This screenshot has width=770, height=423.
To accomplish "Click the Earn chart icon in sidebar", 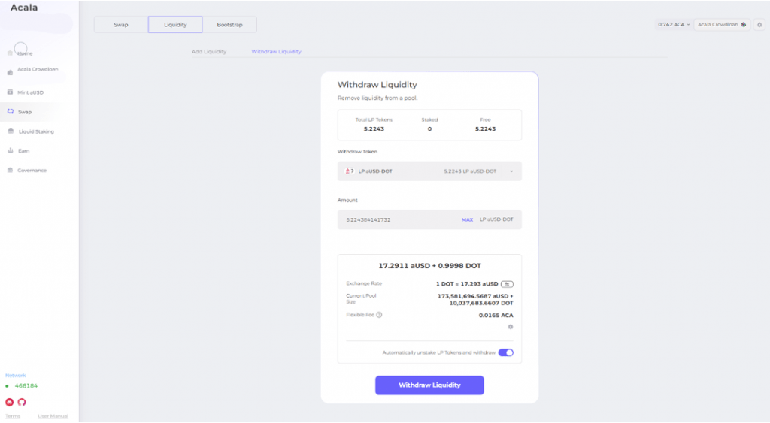I will (x=10, y=151).
